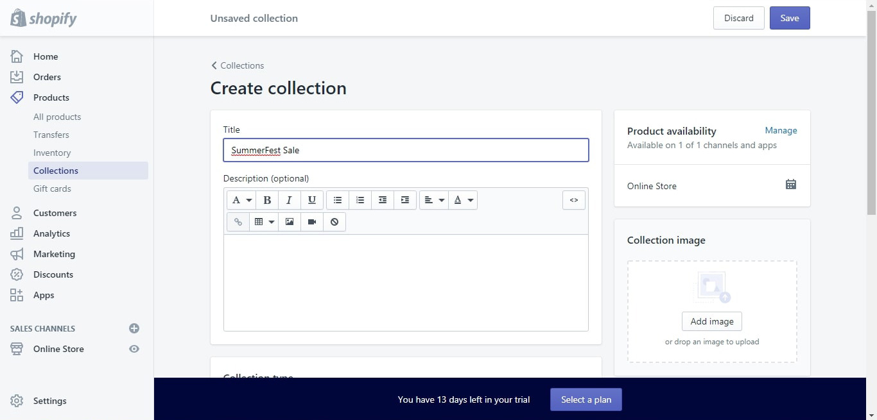Open the font formatting dropdown
The height and width of the screenshot is (420, 877).
coord(241,200)
